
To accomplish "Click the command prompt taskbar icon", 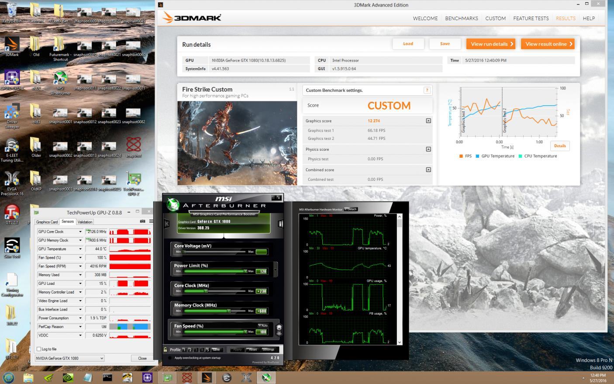I will pos(107,377).
